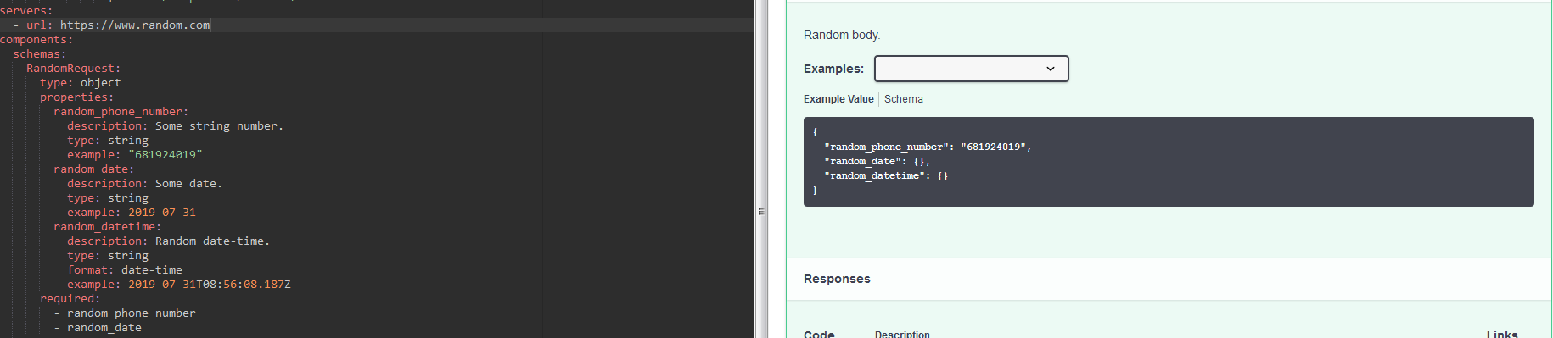
Task: Click the 'random_date:' property key
Action: pyautogui.click(x=93, y=169)
